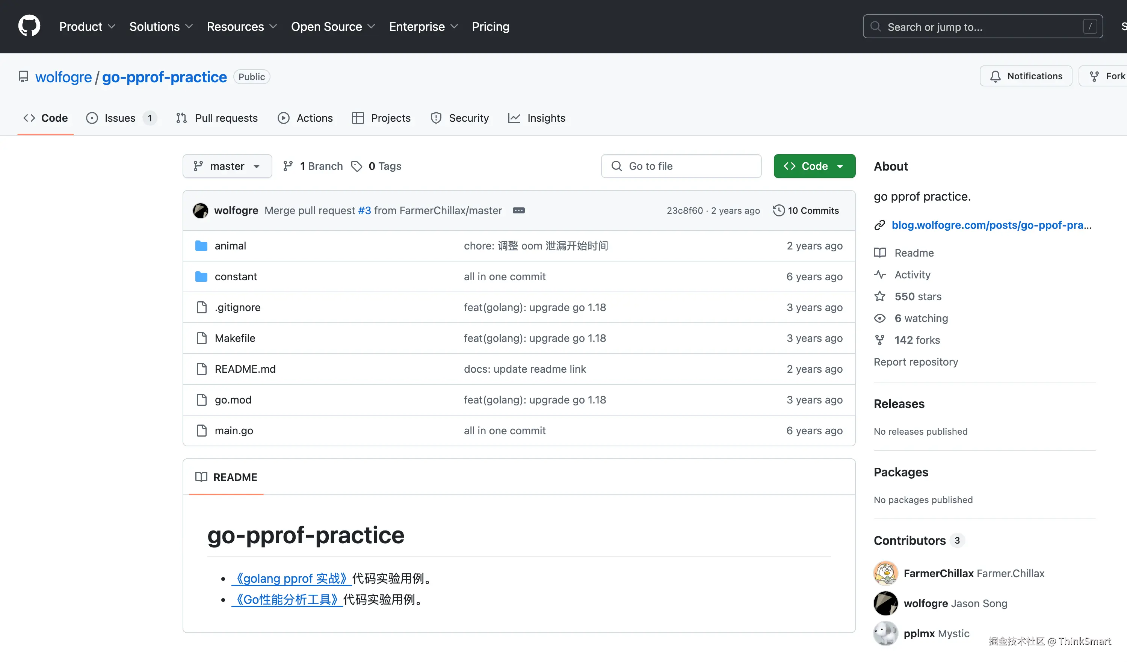
Task: Switch to the Issues tab
Action: [120, 118]
